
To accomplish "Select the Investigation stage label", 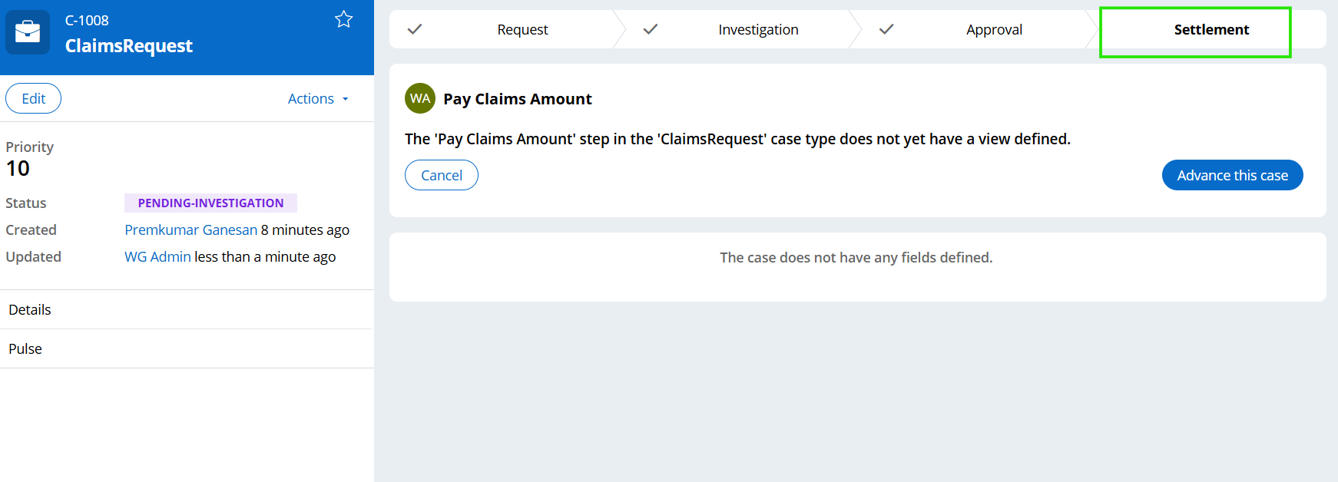I will 758,30.
